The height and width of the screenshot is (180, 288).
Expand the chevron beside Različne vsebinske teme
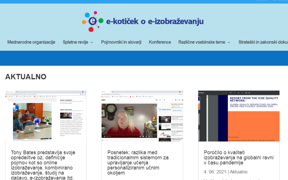pos(229,42)
